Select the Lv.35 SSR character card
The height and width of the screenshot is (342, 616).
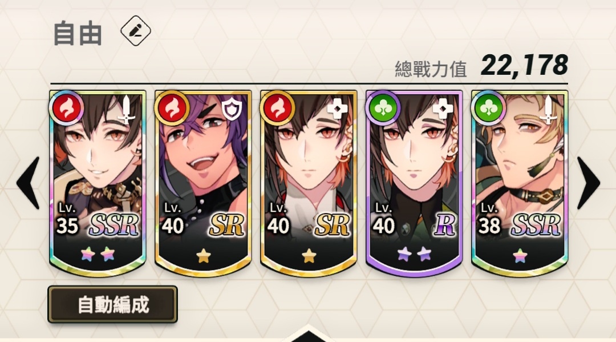click(98, 183)
